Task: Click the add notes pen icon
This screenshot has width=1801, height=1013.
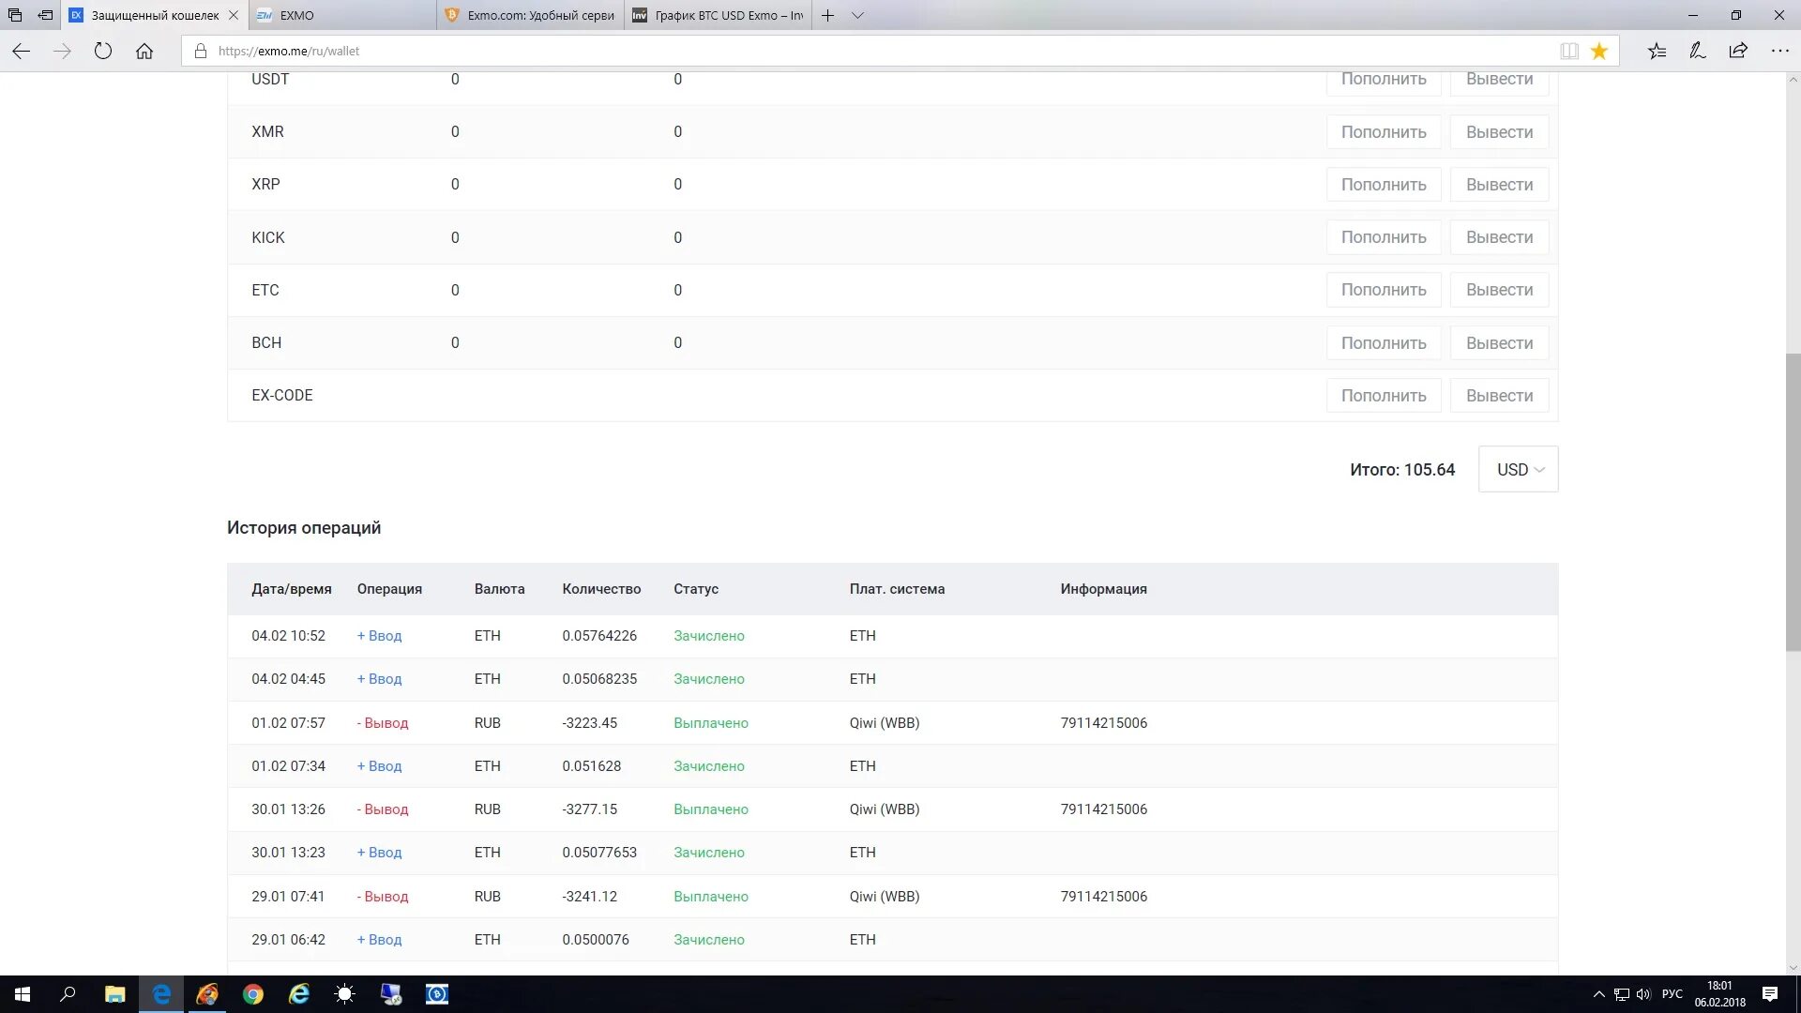Action: tap(1697, 52)
